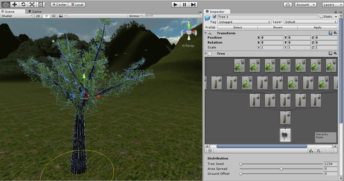344x181 pixels.
Task: Select the Rotate tool
Action: click(23, 4)
